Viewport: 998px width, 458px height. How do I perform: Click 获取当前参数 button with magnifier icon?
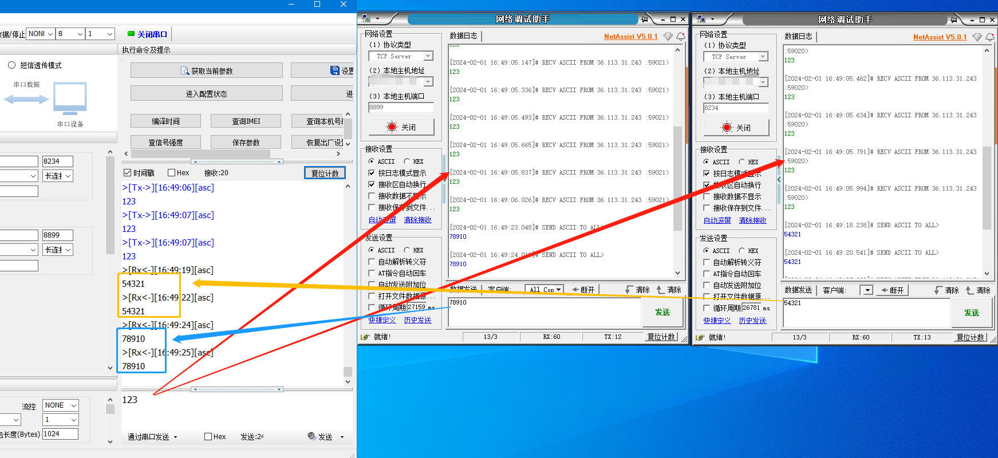(207, 71)
